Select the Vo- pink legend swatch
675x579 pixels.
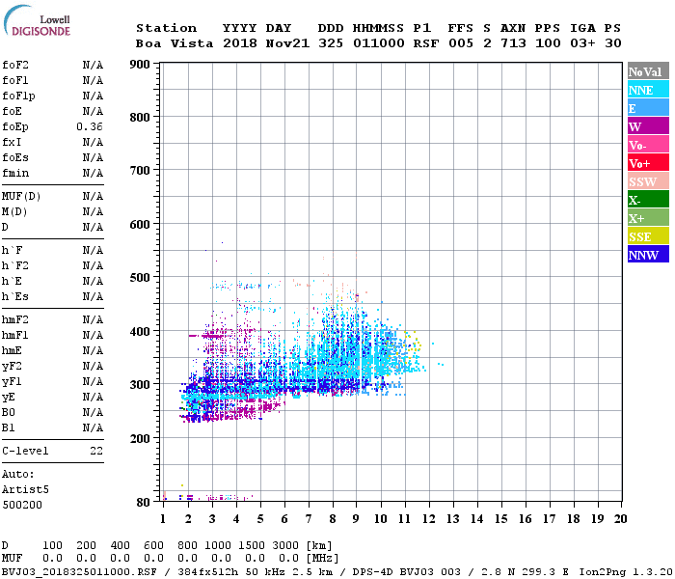648,145
